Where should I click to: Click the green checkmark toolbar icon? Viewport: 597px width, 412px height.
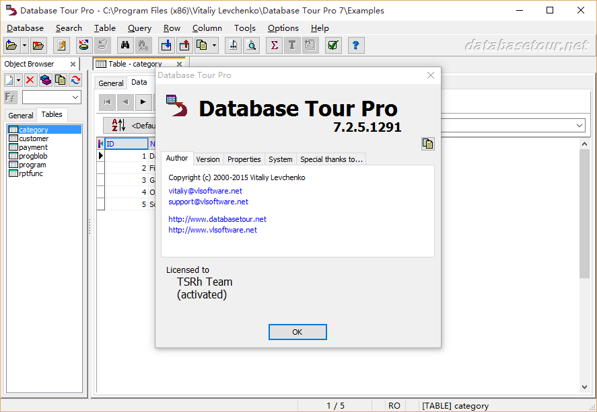(333, 45)
